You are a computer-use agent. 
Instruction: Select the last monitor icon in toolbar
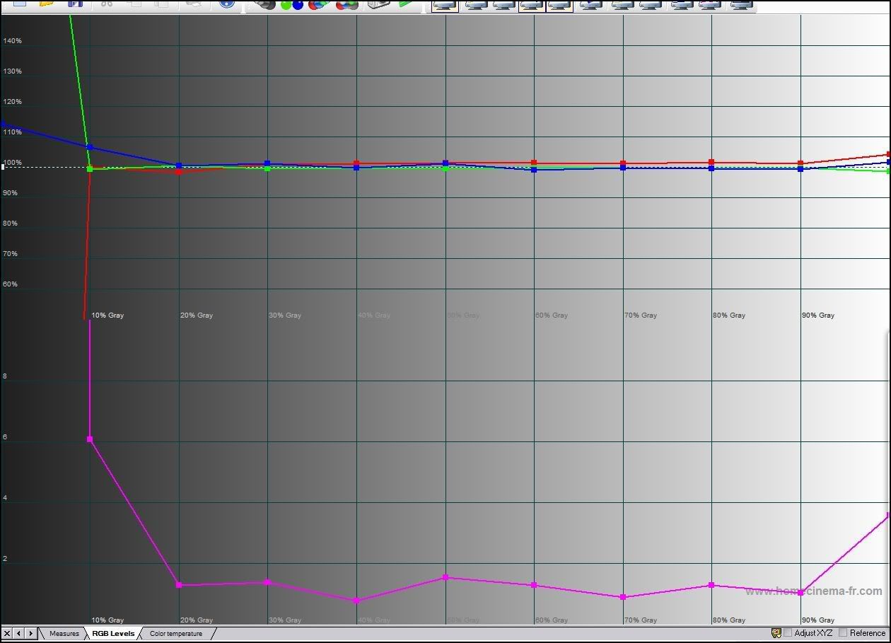pos(740,5)
